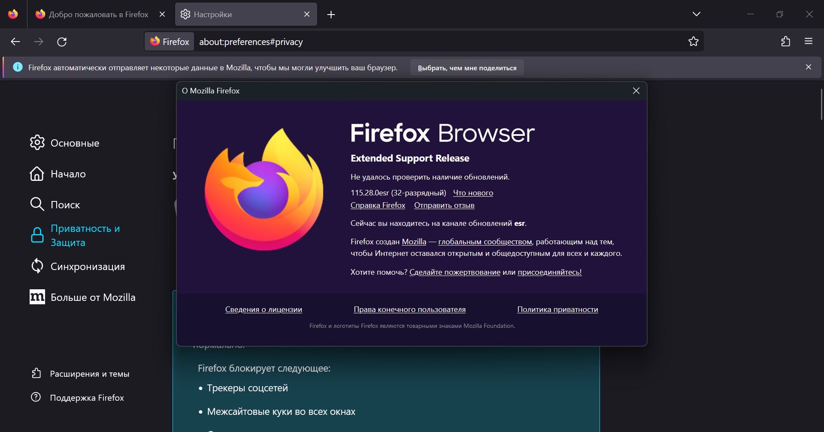Open the Начало settings category
Image resolution: width=824 pixels, height=432 pixels.
(x=68, y=174)
